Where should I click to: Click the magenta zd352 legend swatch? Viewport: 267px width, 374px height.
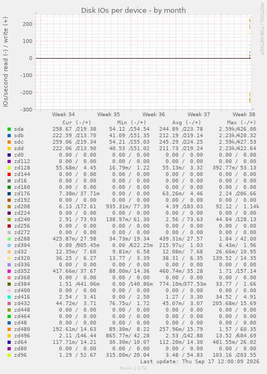9,271
